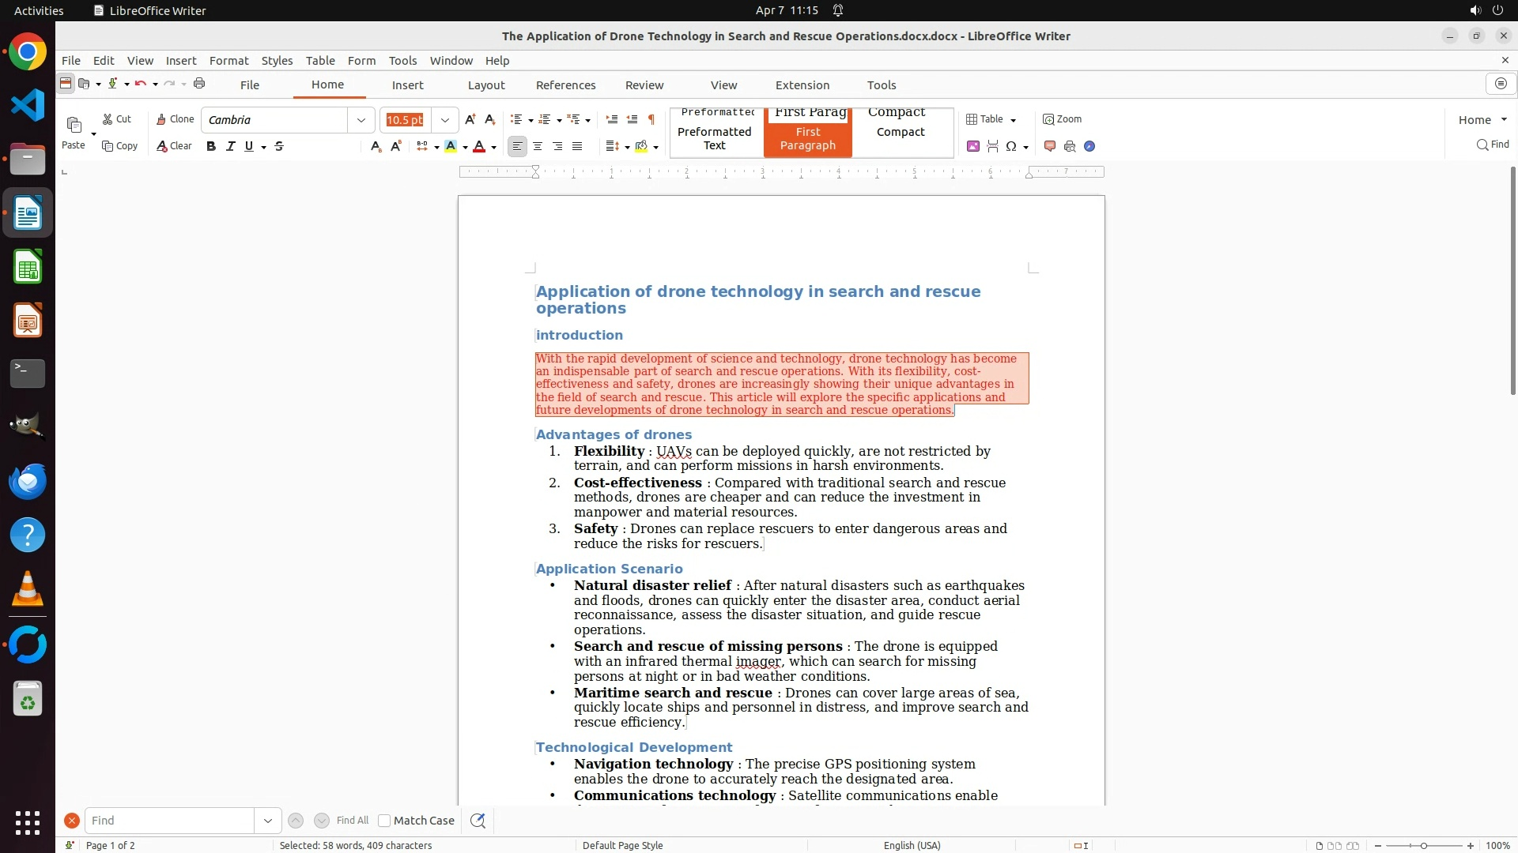1518x853 pixels.
Task: Insert an image from toolbar
Action: click(x=973, y=146)
